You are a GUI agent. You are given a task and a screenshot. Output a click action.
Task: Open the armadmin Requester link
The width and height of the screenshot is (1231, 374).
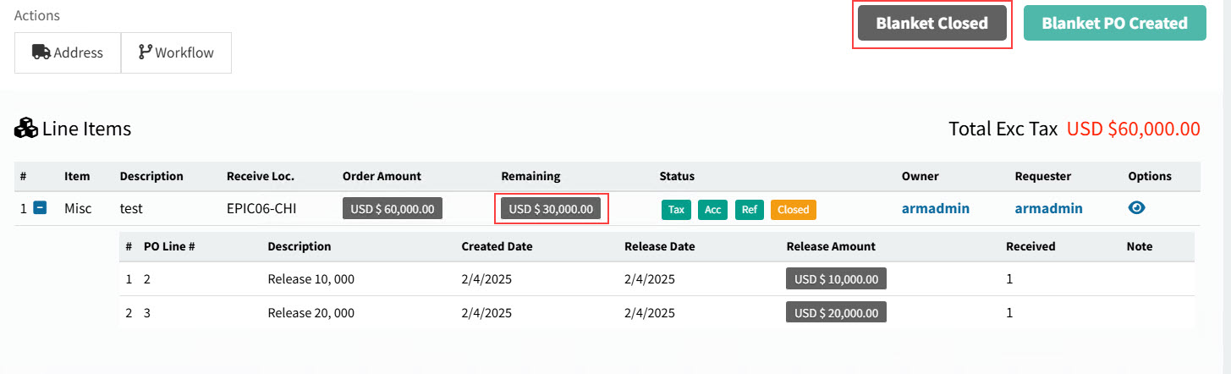pyautogui.click(x=1048, y=208)
